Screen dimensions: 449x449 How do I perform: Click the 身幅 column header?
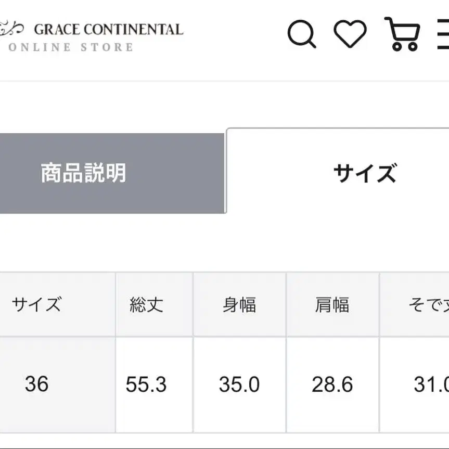(x=239, y=304)
